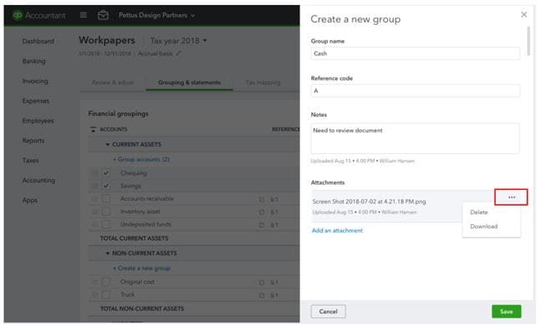Collapse the CURRENT ASSETS section
The image size is (539, 324).
(x=108, y=144)
